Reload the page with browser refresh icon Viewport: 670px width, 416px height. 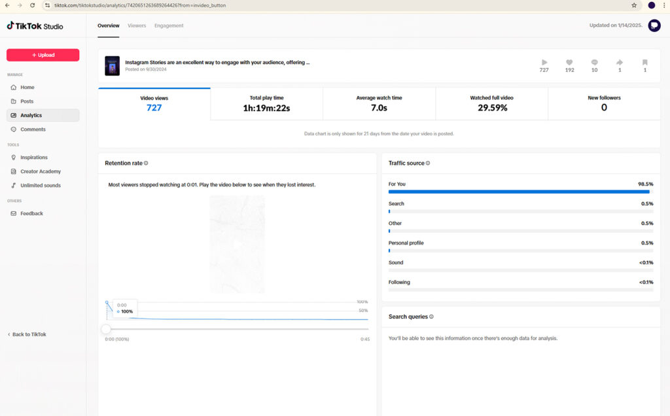(32, 5)
